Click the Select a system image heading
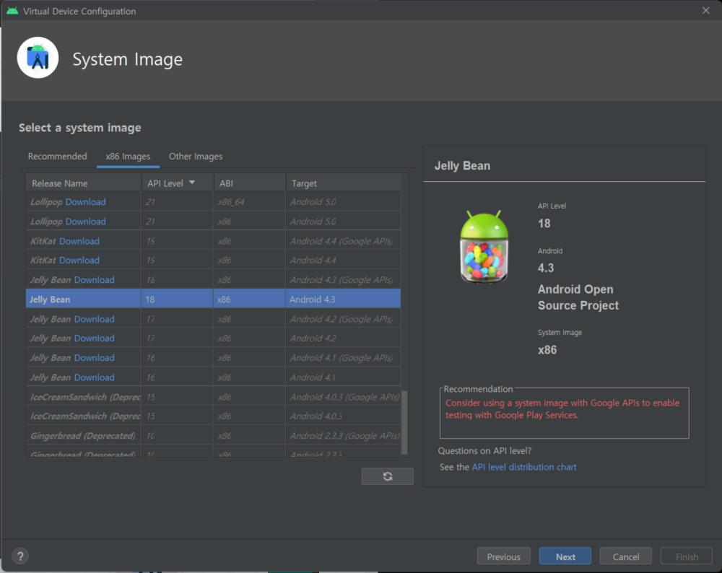The image size is (722, 573). point(80,128)
